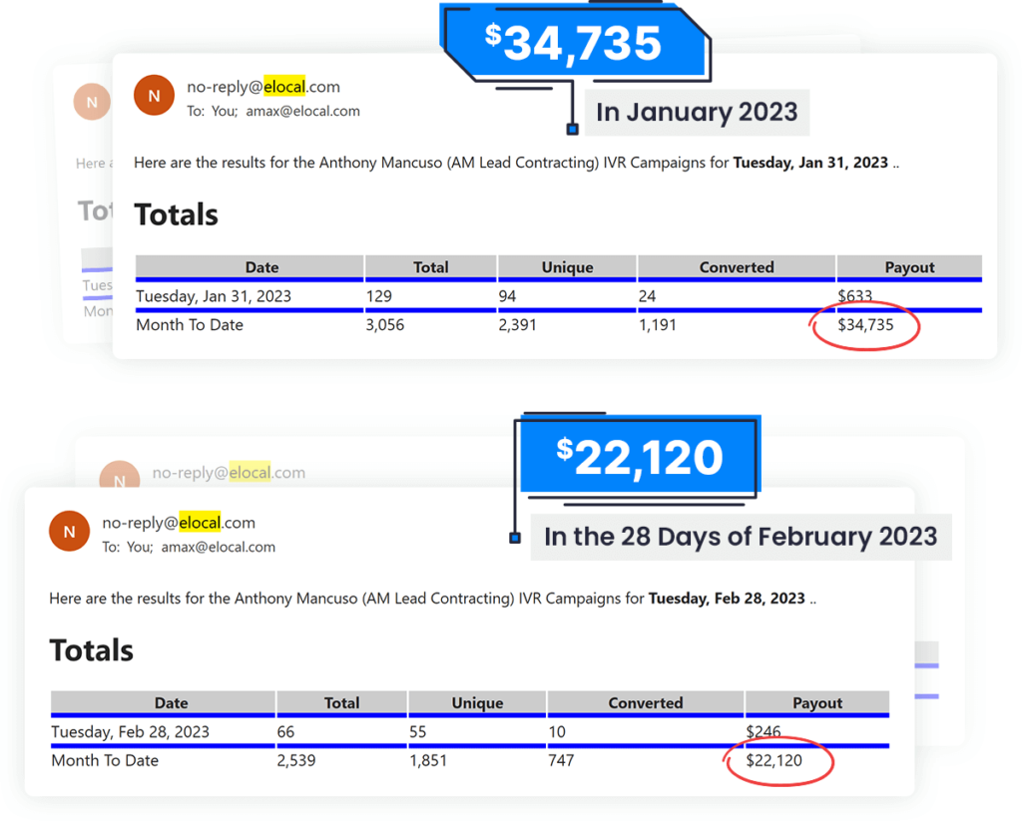Click the red-circled $34,735 payout value
This screenshot has height=821, width=1022.
(865, 325)
